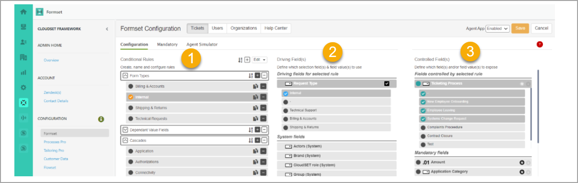The height and width of the screenshot is (183, 578).
Task: Expand the Dependant Value Fields group
Action: (x=126, y=130)
